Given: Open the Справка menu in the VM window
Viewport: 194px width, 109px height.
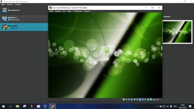Looking at the screenshot, I should (x=87, y=11).
